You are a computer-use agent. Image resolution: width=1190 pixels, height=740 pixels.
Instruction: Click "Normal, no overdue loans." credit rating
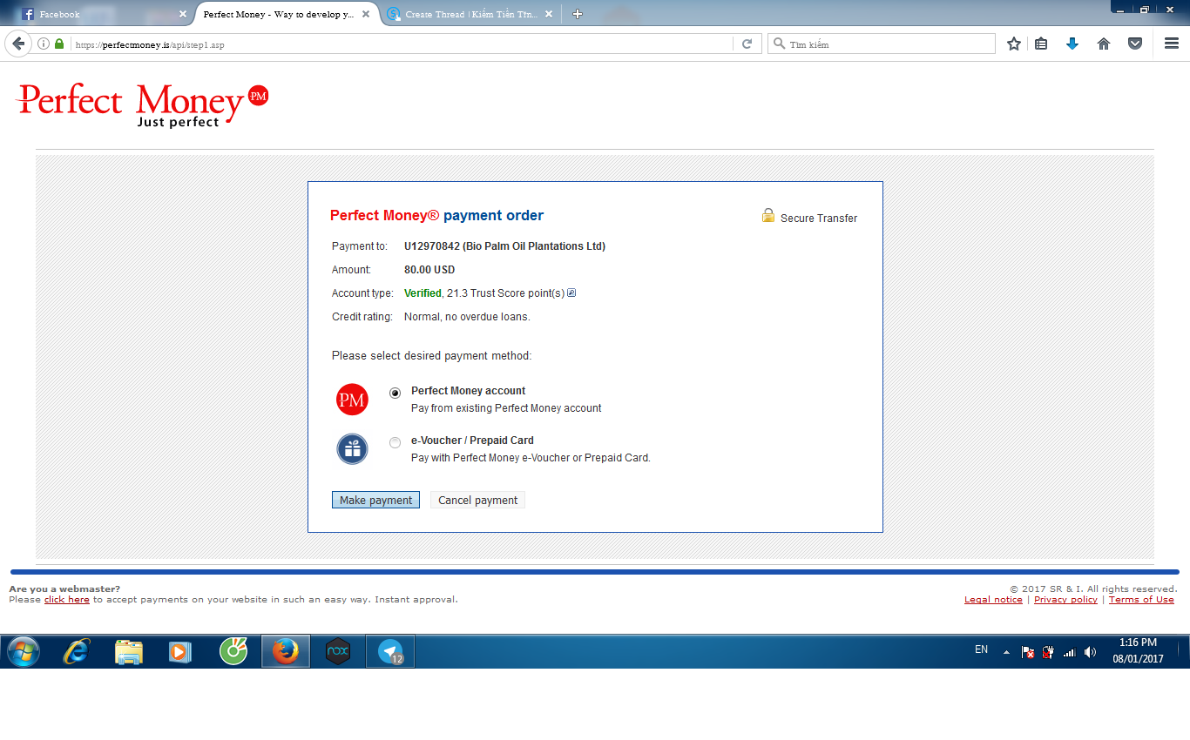(x=467, y=317)
